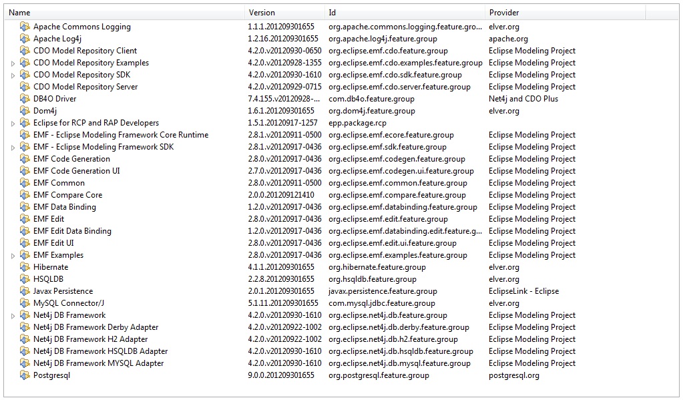The image size is (683, 400).
Task: Expand the CDO Model Repository SDK node
Action: [x=13, y=75]
